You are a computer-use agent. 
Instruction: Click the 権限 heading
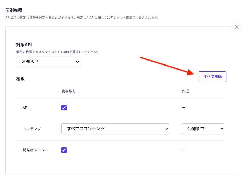click(20, 79)
